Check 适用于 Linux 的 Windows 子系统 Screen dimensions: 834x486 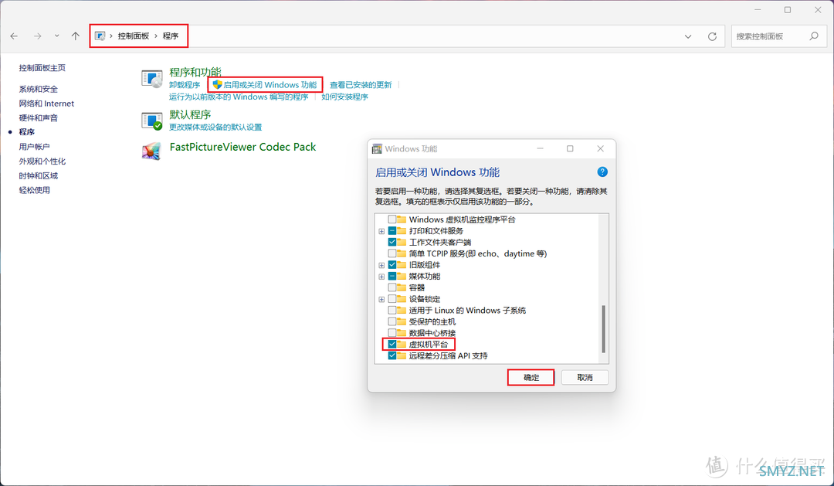pos(392,311)
